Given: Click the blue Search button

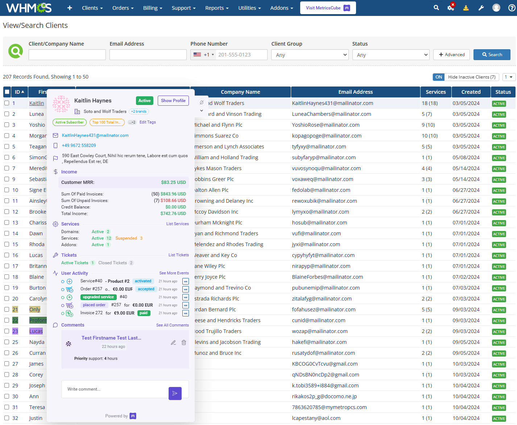Looking at the screenshot, I should click(x=492, y=55).
